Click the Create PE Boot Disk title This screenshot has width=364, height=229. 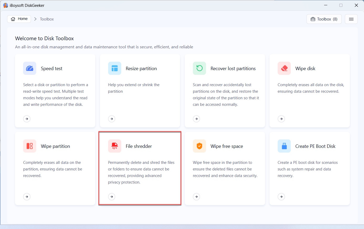point(315,146)
